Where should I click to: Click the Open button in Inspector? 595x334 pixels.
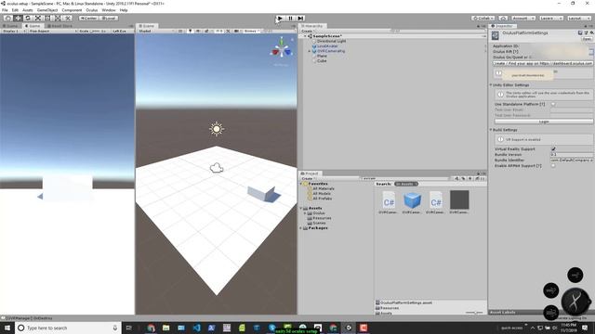pyautogui.click(x=587, y=39)
